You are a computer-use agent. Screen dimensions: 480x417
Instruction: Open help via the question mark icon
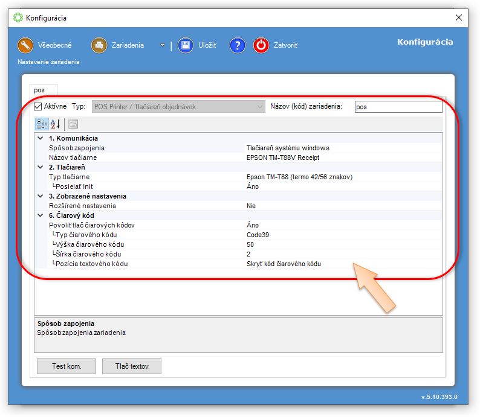coord(237,46)
